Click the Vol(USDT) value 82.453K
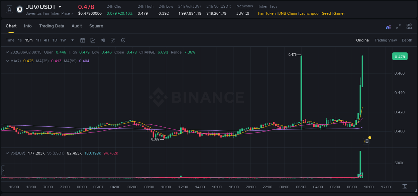 [x=75, y=153]
